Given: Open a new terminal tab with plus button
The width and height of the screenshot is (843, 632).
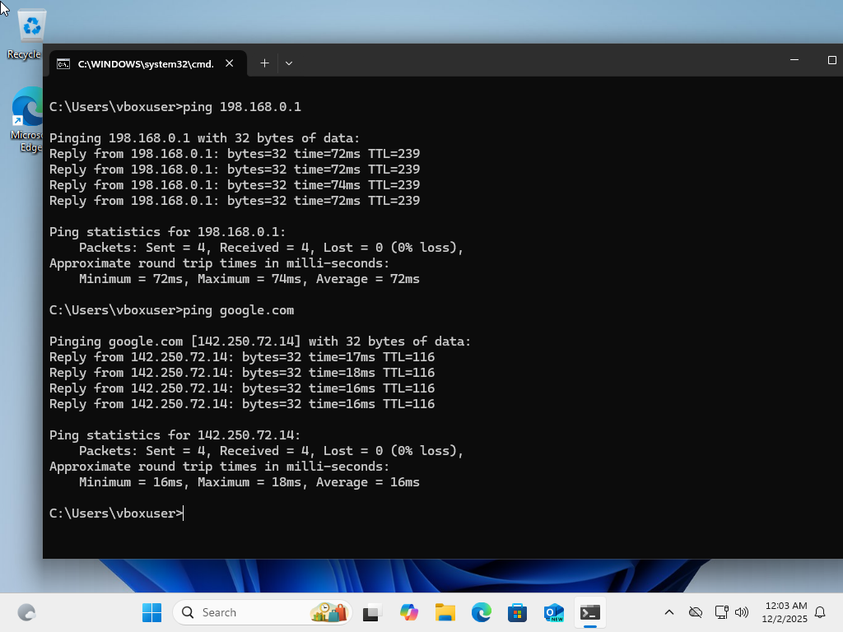Looking at the screenshot, I should 264,63.
